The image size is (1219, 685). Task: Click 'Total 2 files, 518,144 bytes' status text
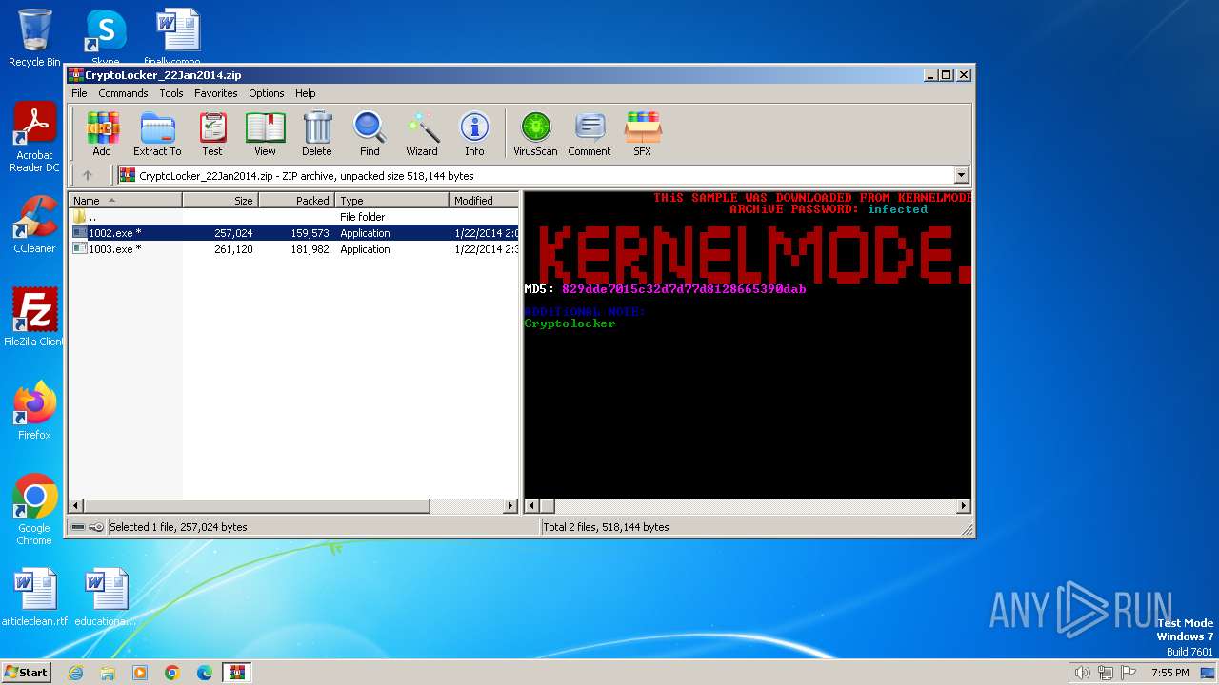(x=606, y=527)
